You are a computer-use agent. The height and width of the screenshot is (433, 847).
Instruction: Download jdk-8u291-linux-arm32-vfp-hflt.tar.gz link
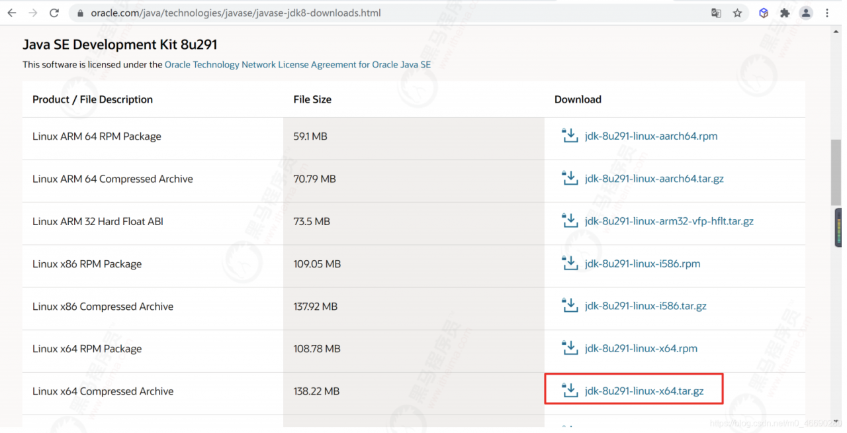click(x=669, y=221)
